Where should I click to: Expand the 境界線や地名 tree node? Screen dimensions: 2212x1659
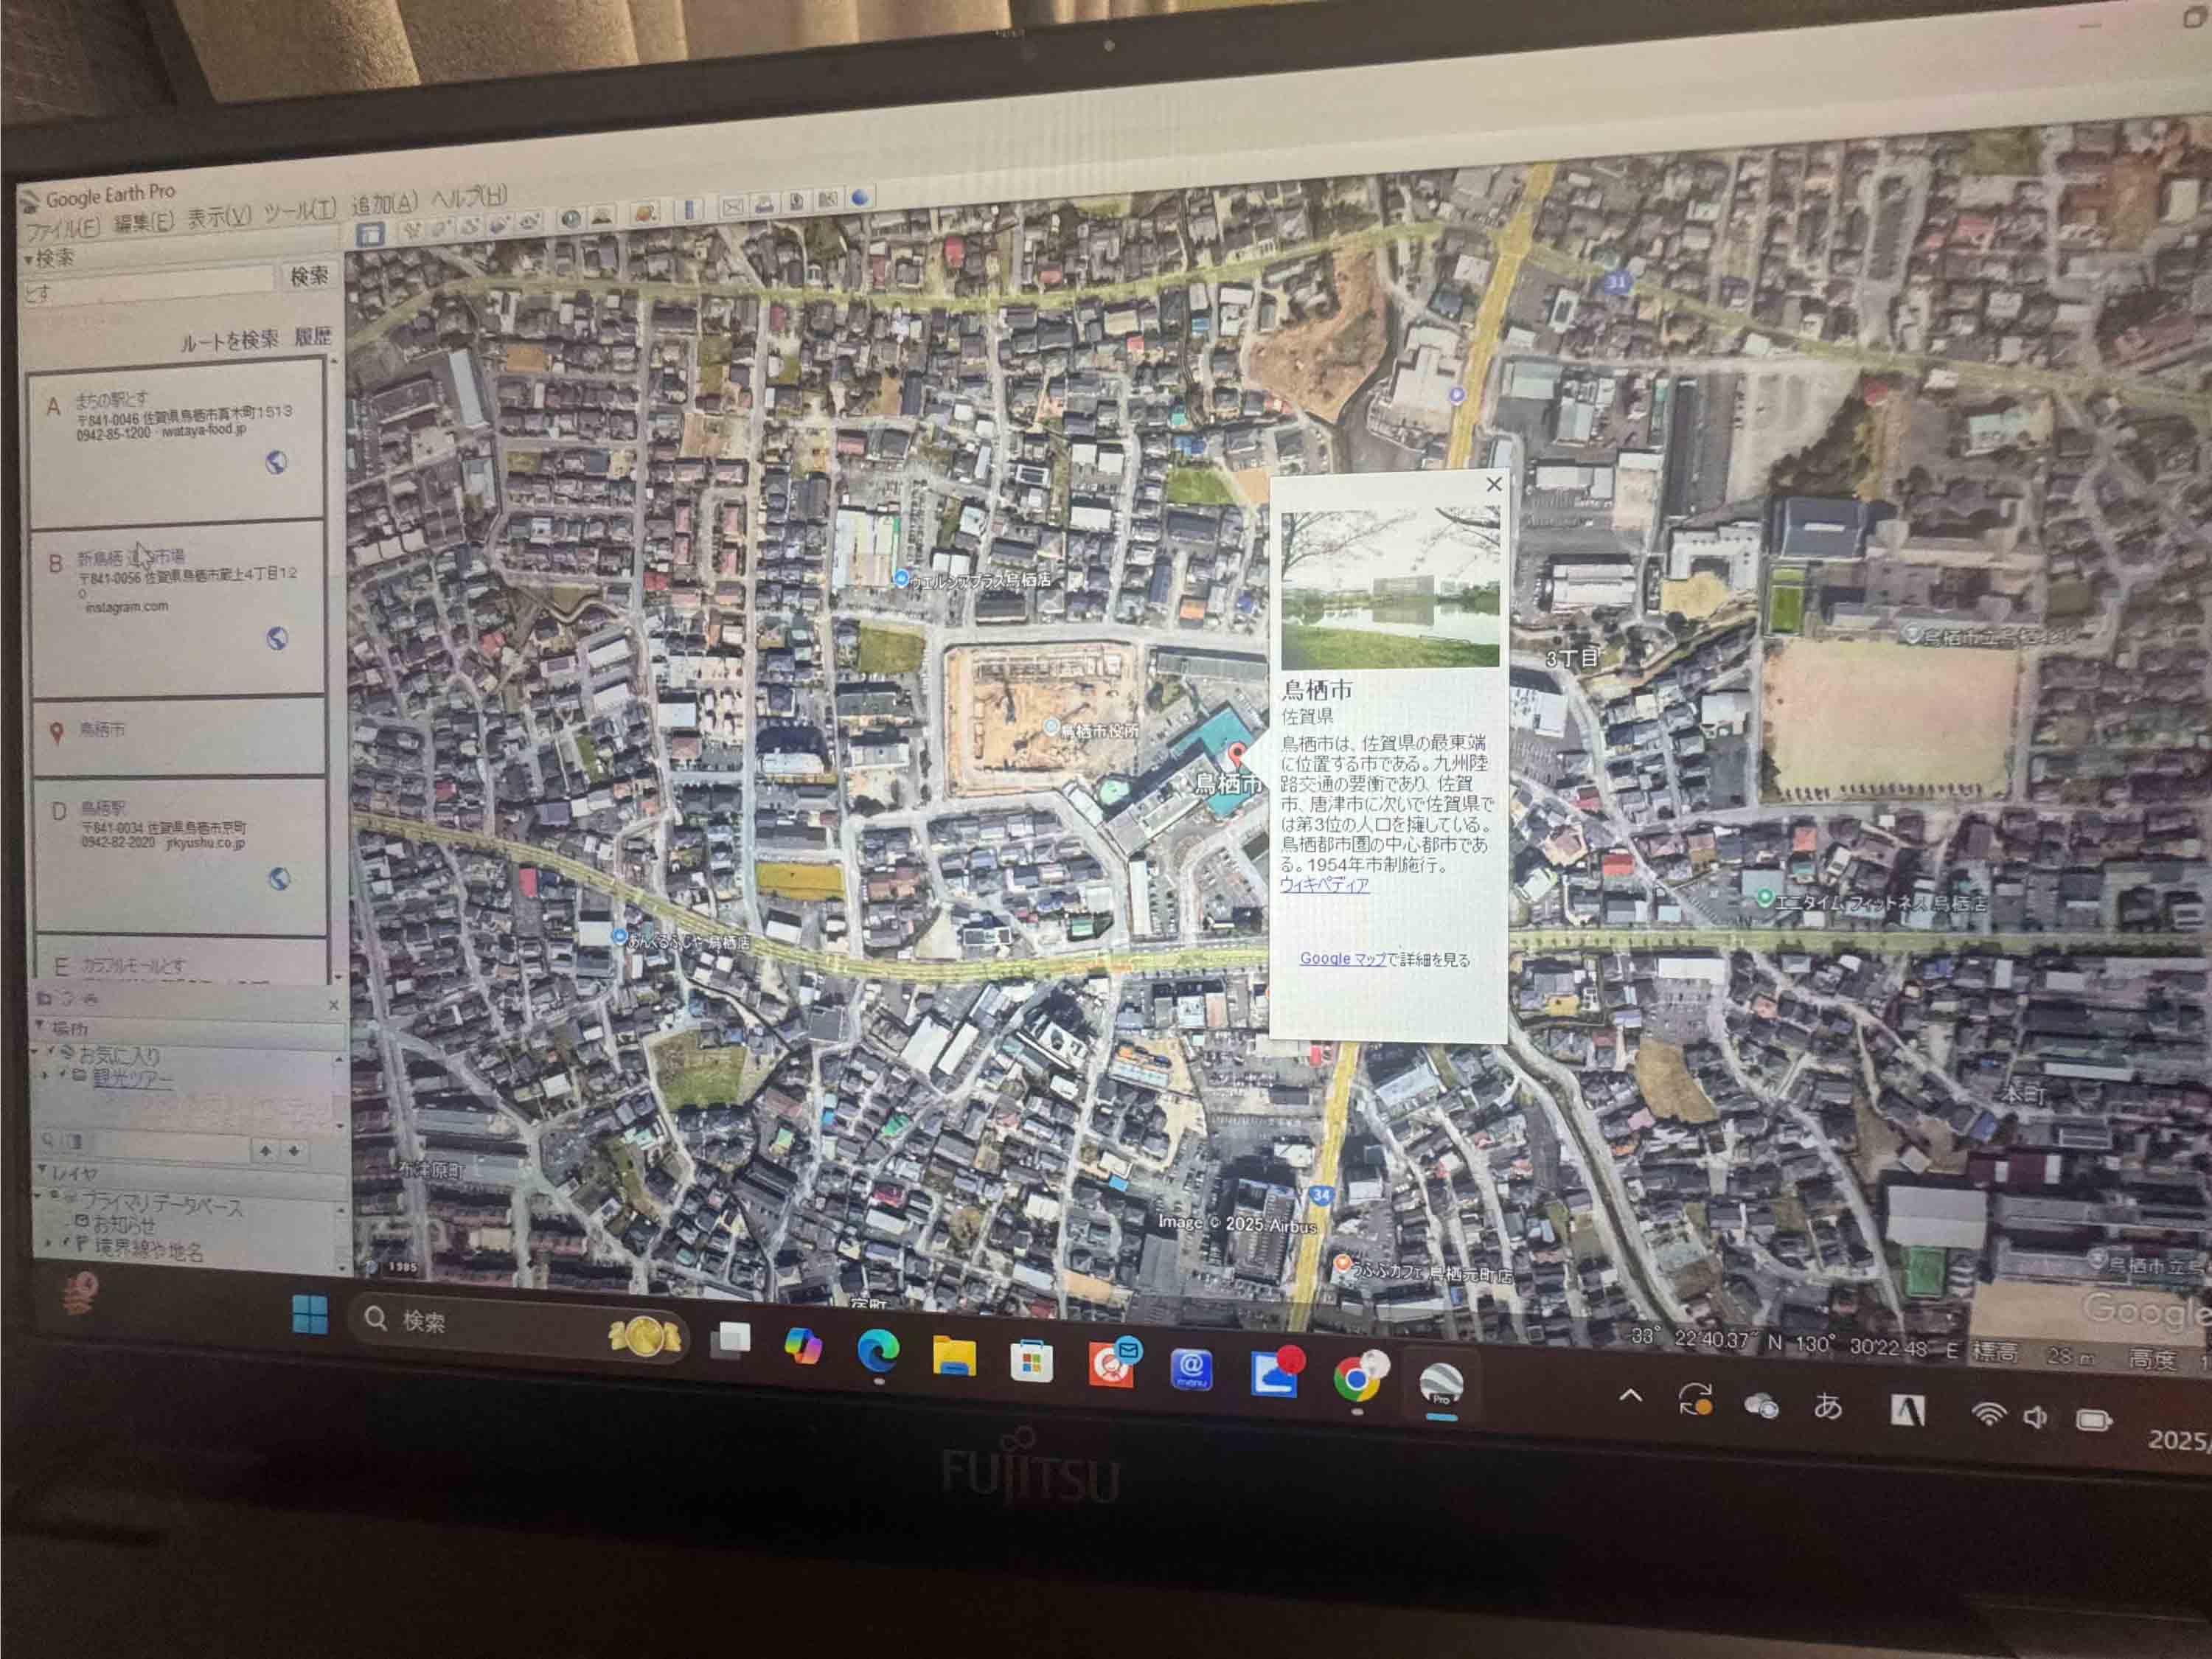[48, 1243]
